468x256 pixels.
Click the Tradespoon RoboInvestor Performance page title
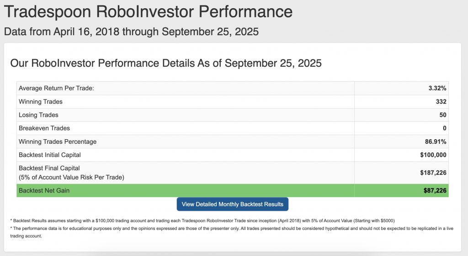pos(148,11)
